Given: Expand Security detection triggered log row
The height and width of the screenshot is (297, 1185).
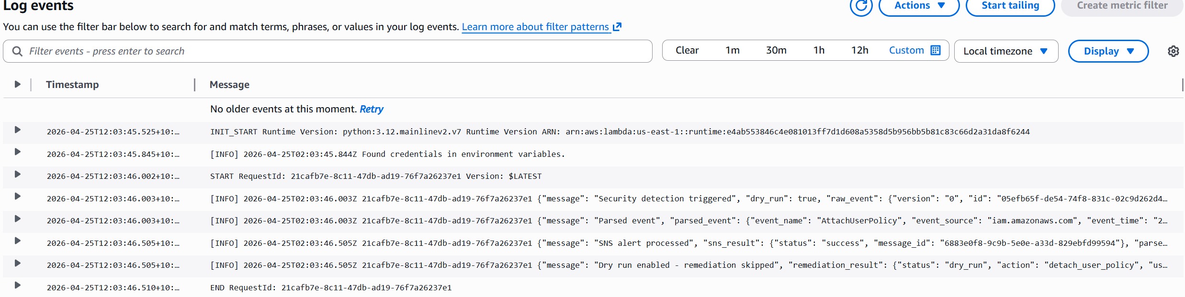Looking at the screenshot, I should coord(17,196).
